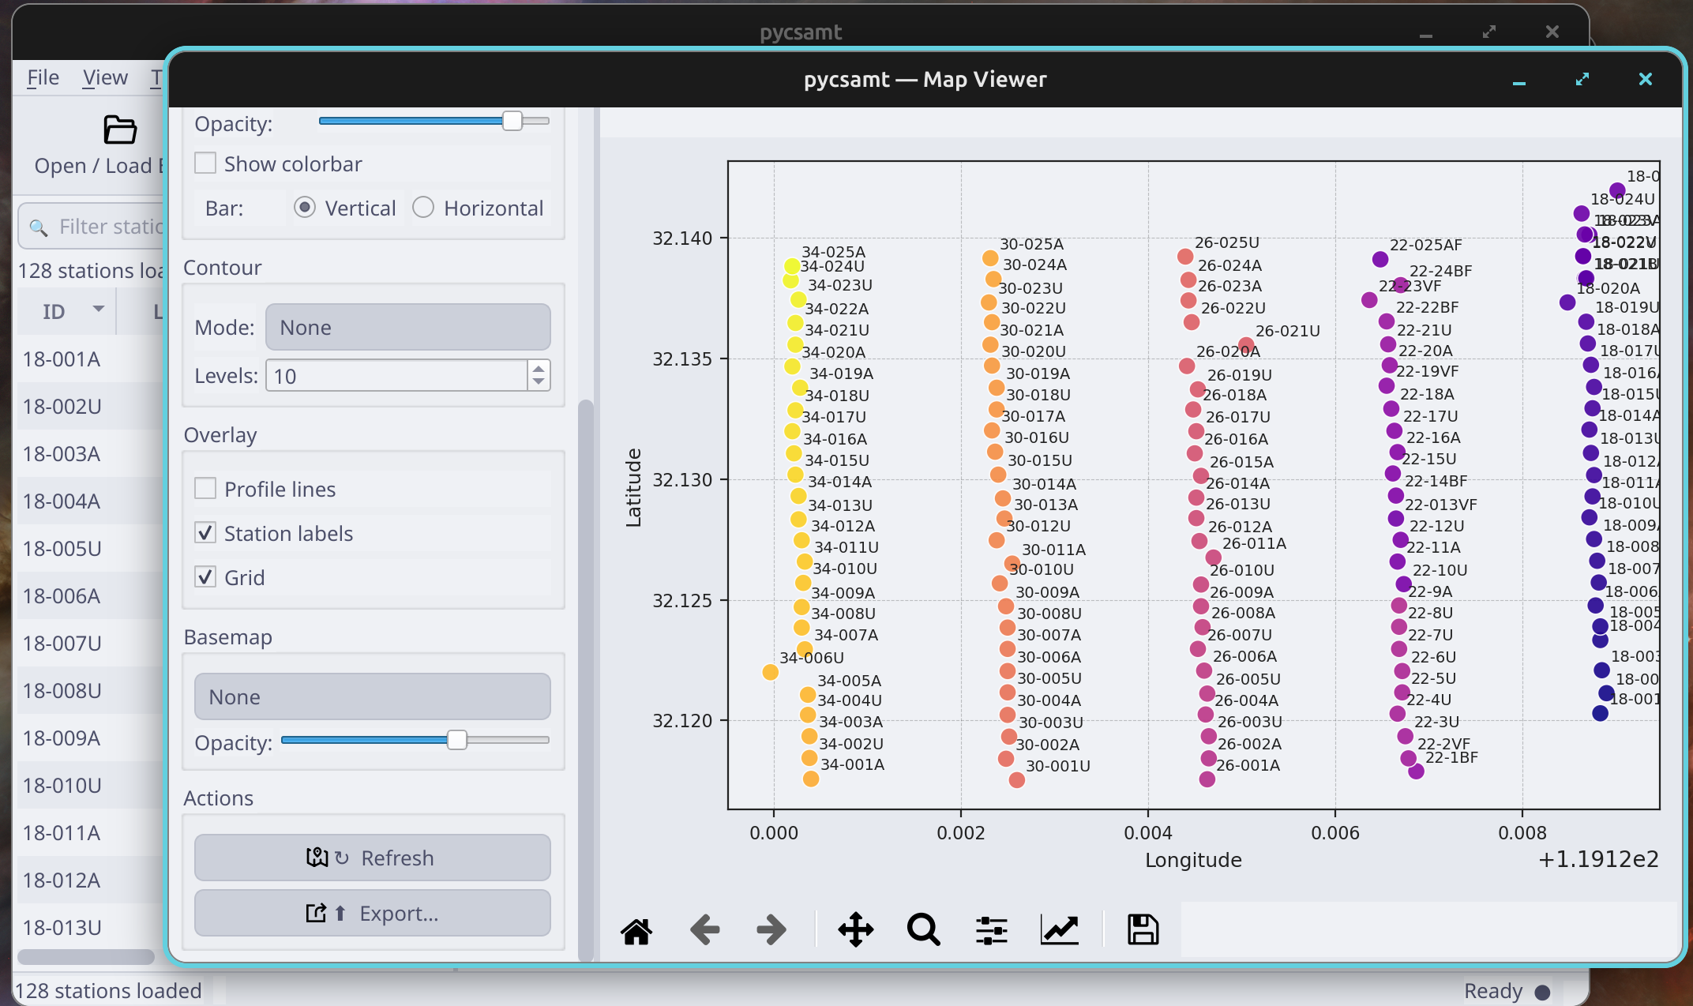Click the Open / Load folder icon in pycsamt
Image resolution: width=1693 pixels, height=1006 pixels.
tap(120, 130)
